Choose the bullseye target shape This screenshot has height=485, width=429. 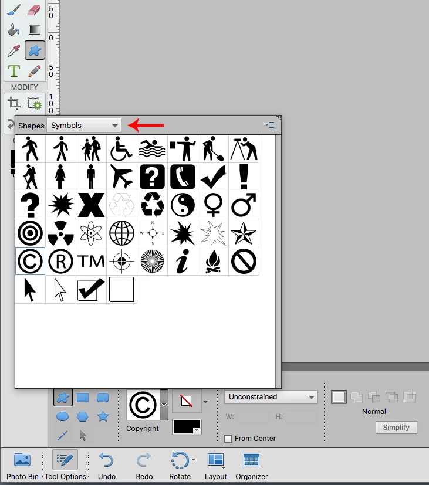[30, 233]
